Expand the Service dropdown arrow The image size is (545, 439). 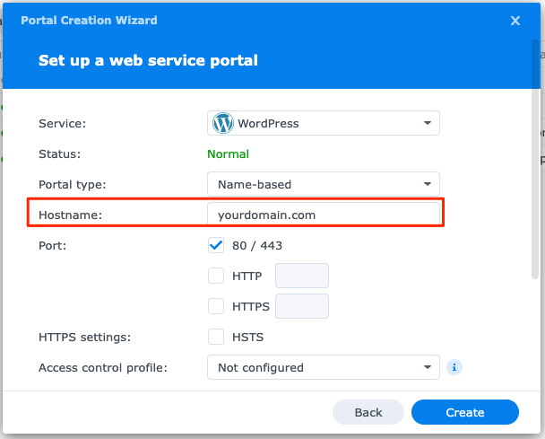pyautogui.click(x=427, y=123)
